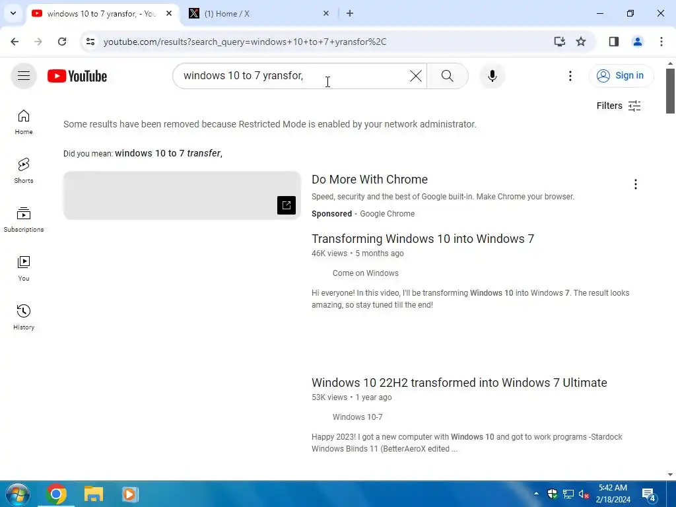676x507 pixels.
Task: Open the media player taskbar icon
Action: click(130, 494)
